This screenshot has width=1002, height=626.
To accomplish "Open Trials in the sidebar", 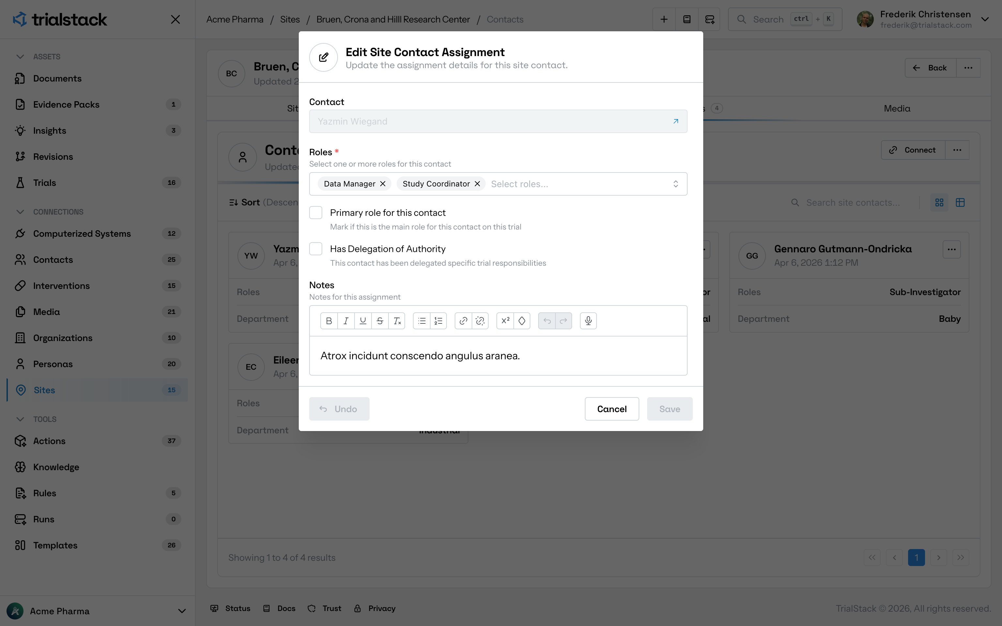I will click(x=97, y=183).
